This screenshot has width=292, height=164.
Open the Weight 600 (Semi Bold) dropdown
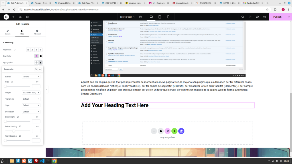click(x=31, y=93)
